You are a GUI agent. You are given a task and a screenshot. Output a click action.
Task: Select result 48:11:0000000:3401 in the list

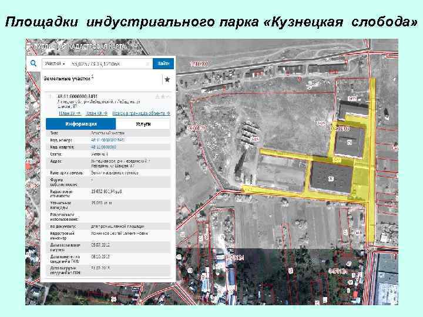click(78, 96)
